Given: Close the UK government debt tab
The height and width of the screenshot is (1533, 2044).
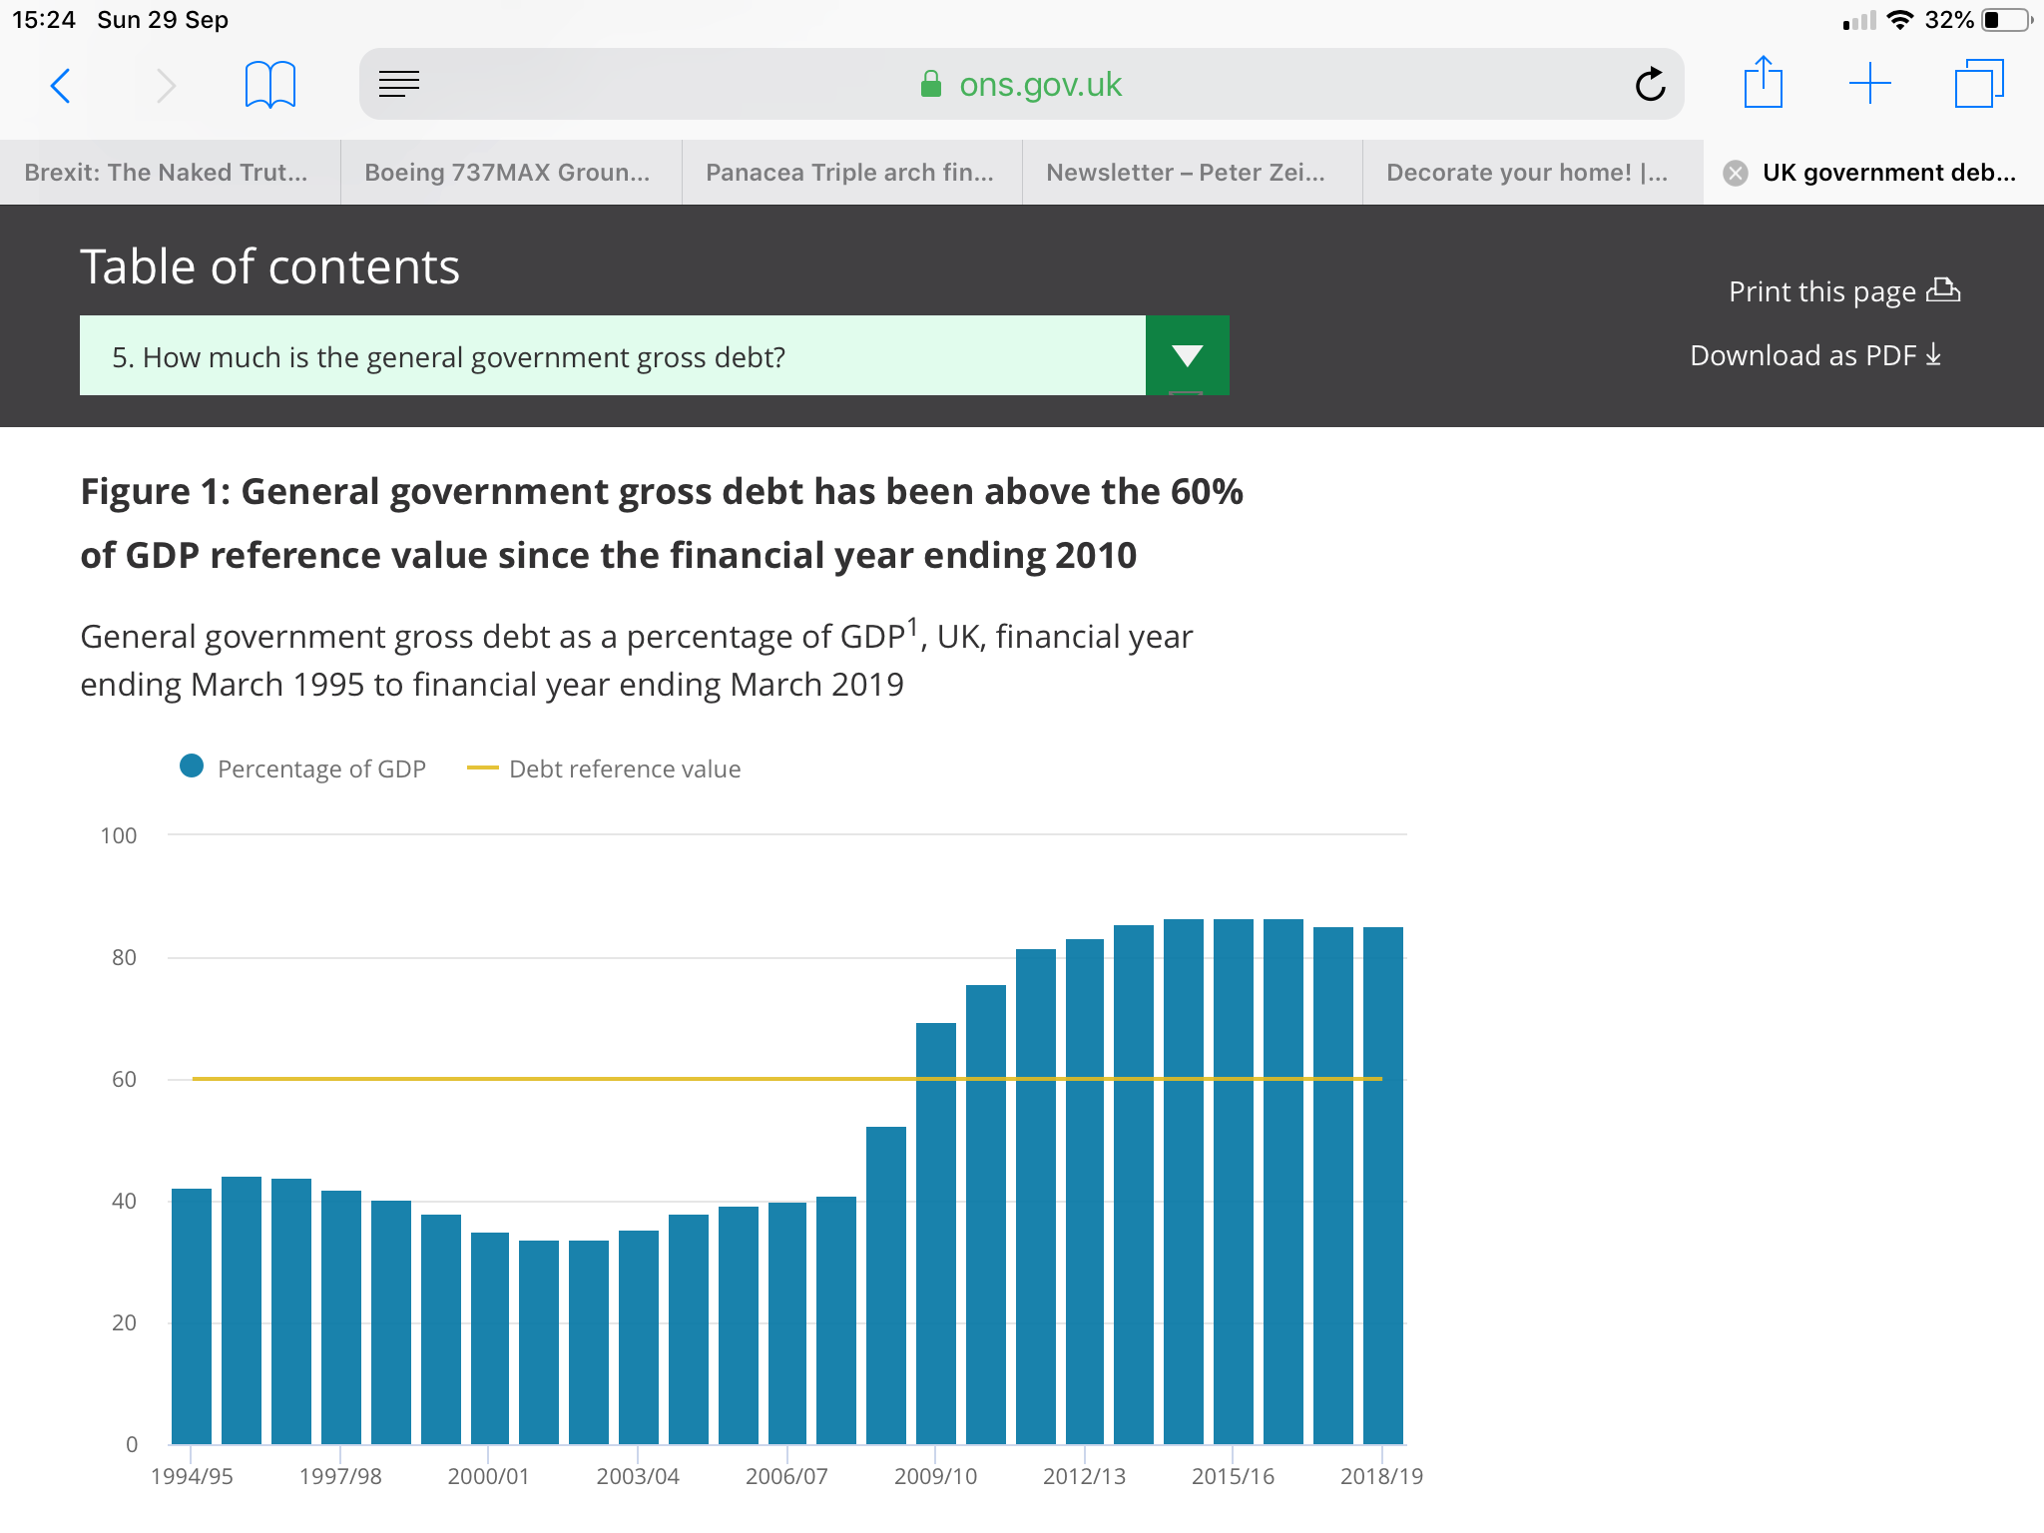Looking at the screenshot, I should (1736, 174).
